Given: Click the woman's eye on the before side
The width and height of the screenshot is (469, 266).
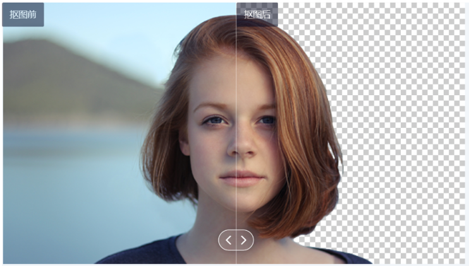Looking at the screenshot, I should [x=216, y=120].
